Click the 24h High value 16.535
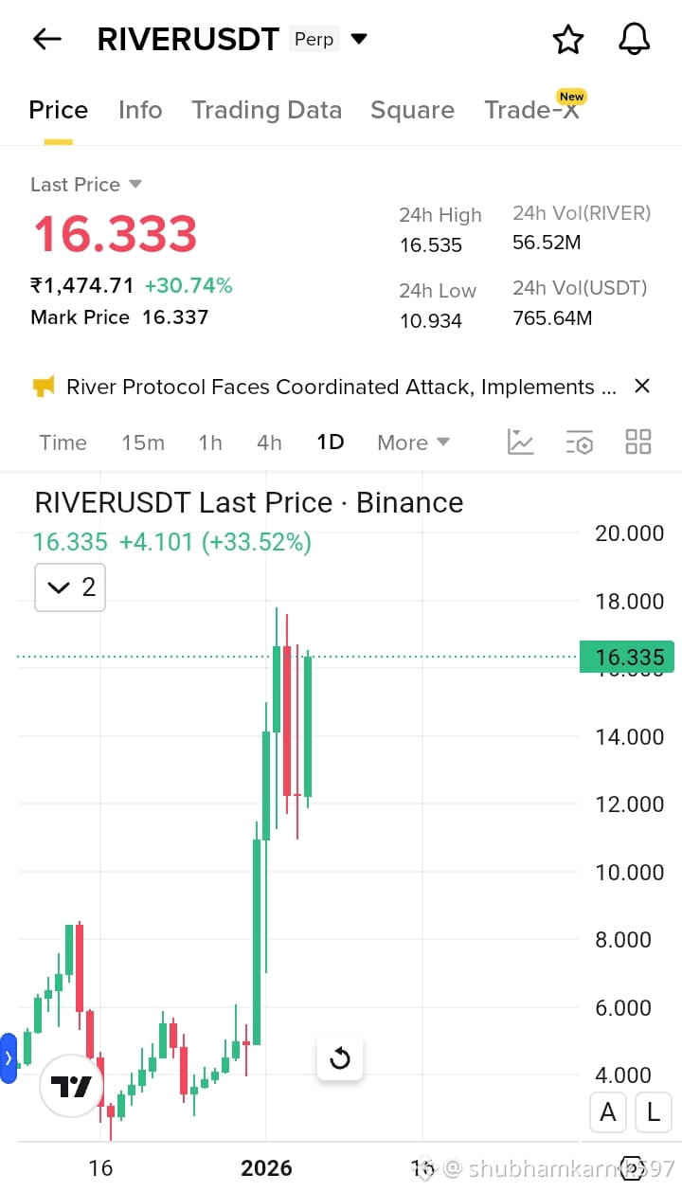 pos(431,245)
